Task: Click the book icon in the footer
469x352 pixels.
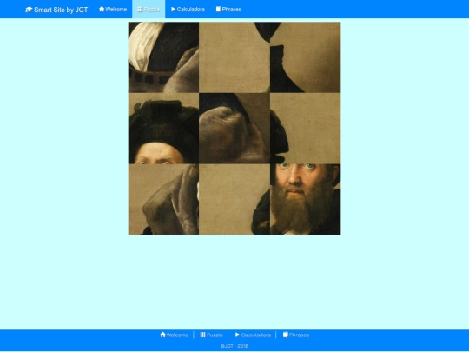Action: pos(286,335)
